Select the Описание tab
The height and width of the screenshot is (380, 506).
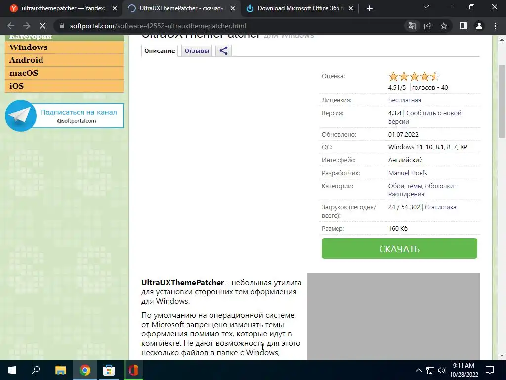[160, 51]
